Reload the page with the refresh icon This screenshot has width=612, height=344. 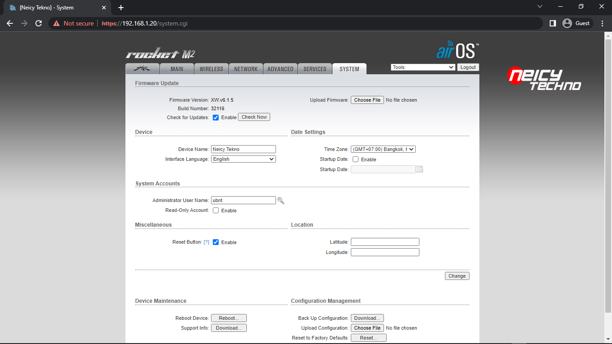coord(39,23)
